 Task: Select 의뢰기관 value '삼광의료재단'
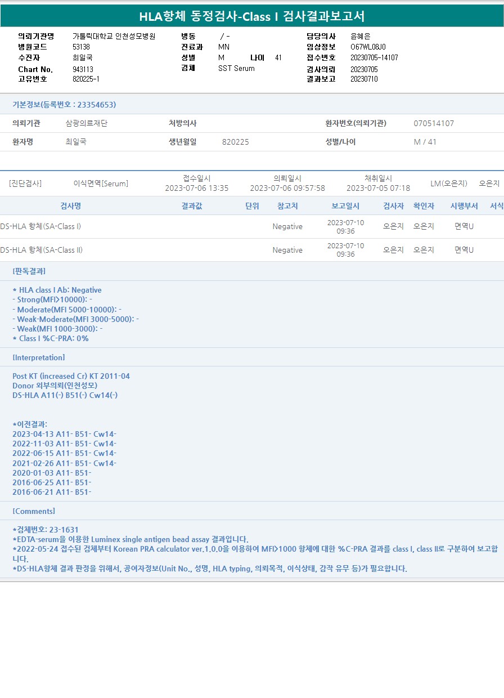coord(86,123)
